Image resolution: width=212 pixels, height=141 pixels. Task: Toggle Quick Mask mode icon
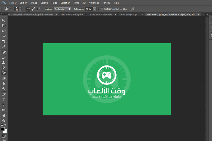[4, 136]
